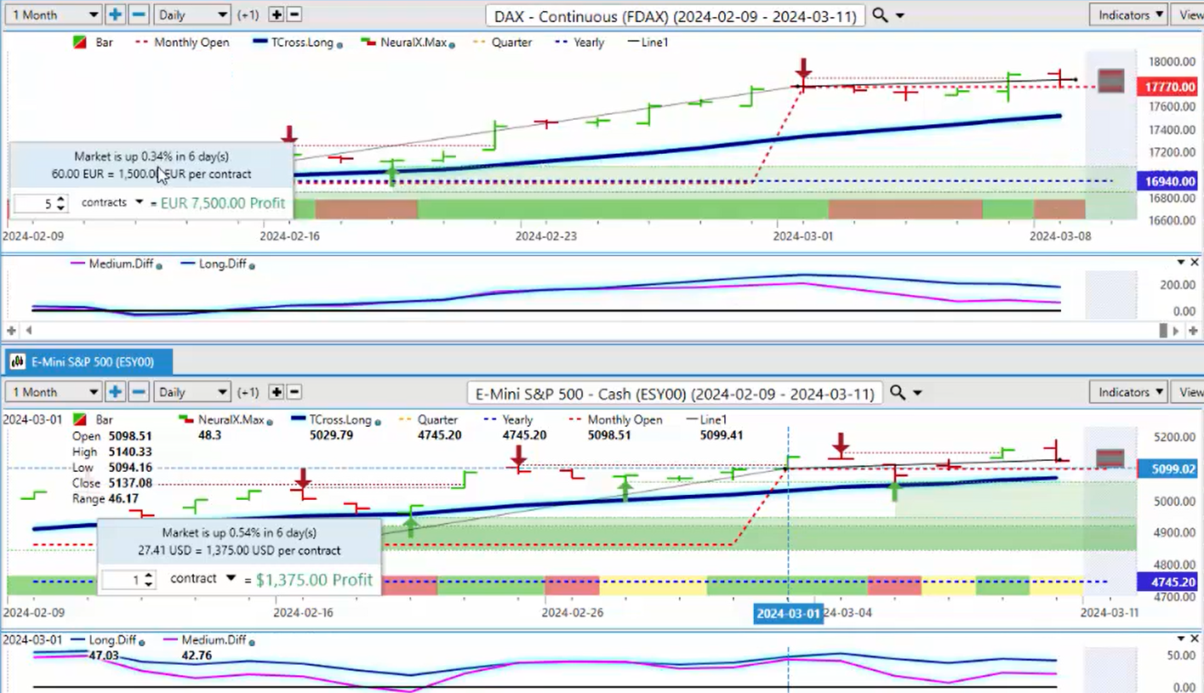Screen dimensions: 1204x693
Task: Toggle Yearly legend entry in DAX chart
Action: [x=579, y=43]
